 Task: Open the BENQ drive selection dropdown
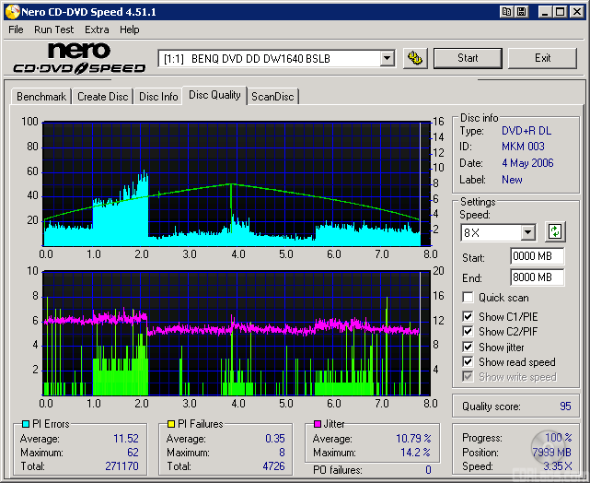[x=387, y=58]
